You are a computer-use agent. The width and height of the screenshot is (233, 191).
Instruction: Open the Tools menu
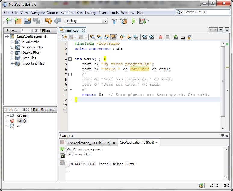114,13
